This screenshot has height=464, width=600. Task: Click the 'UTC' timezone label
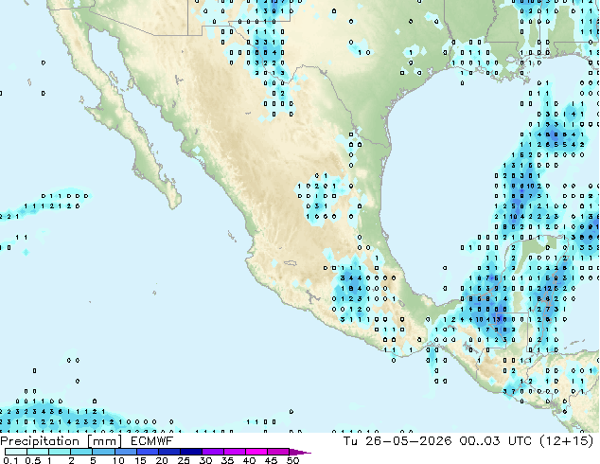coord(520,441)
